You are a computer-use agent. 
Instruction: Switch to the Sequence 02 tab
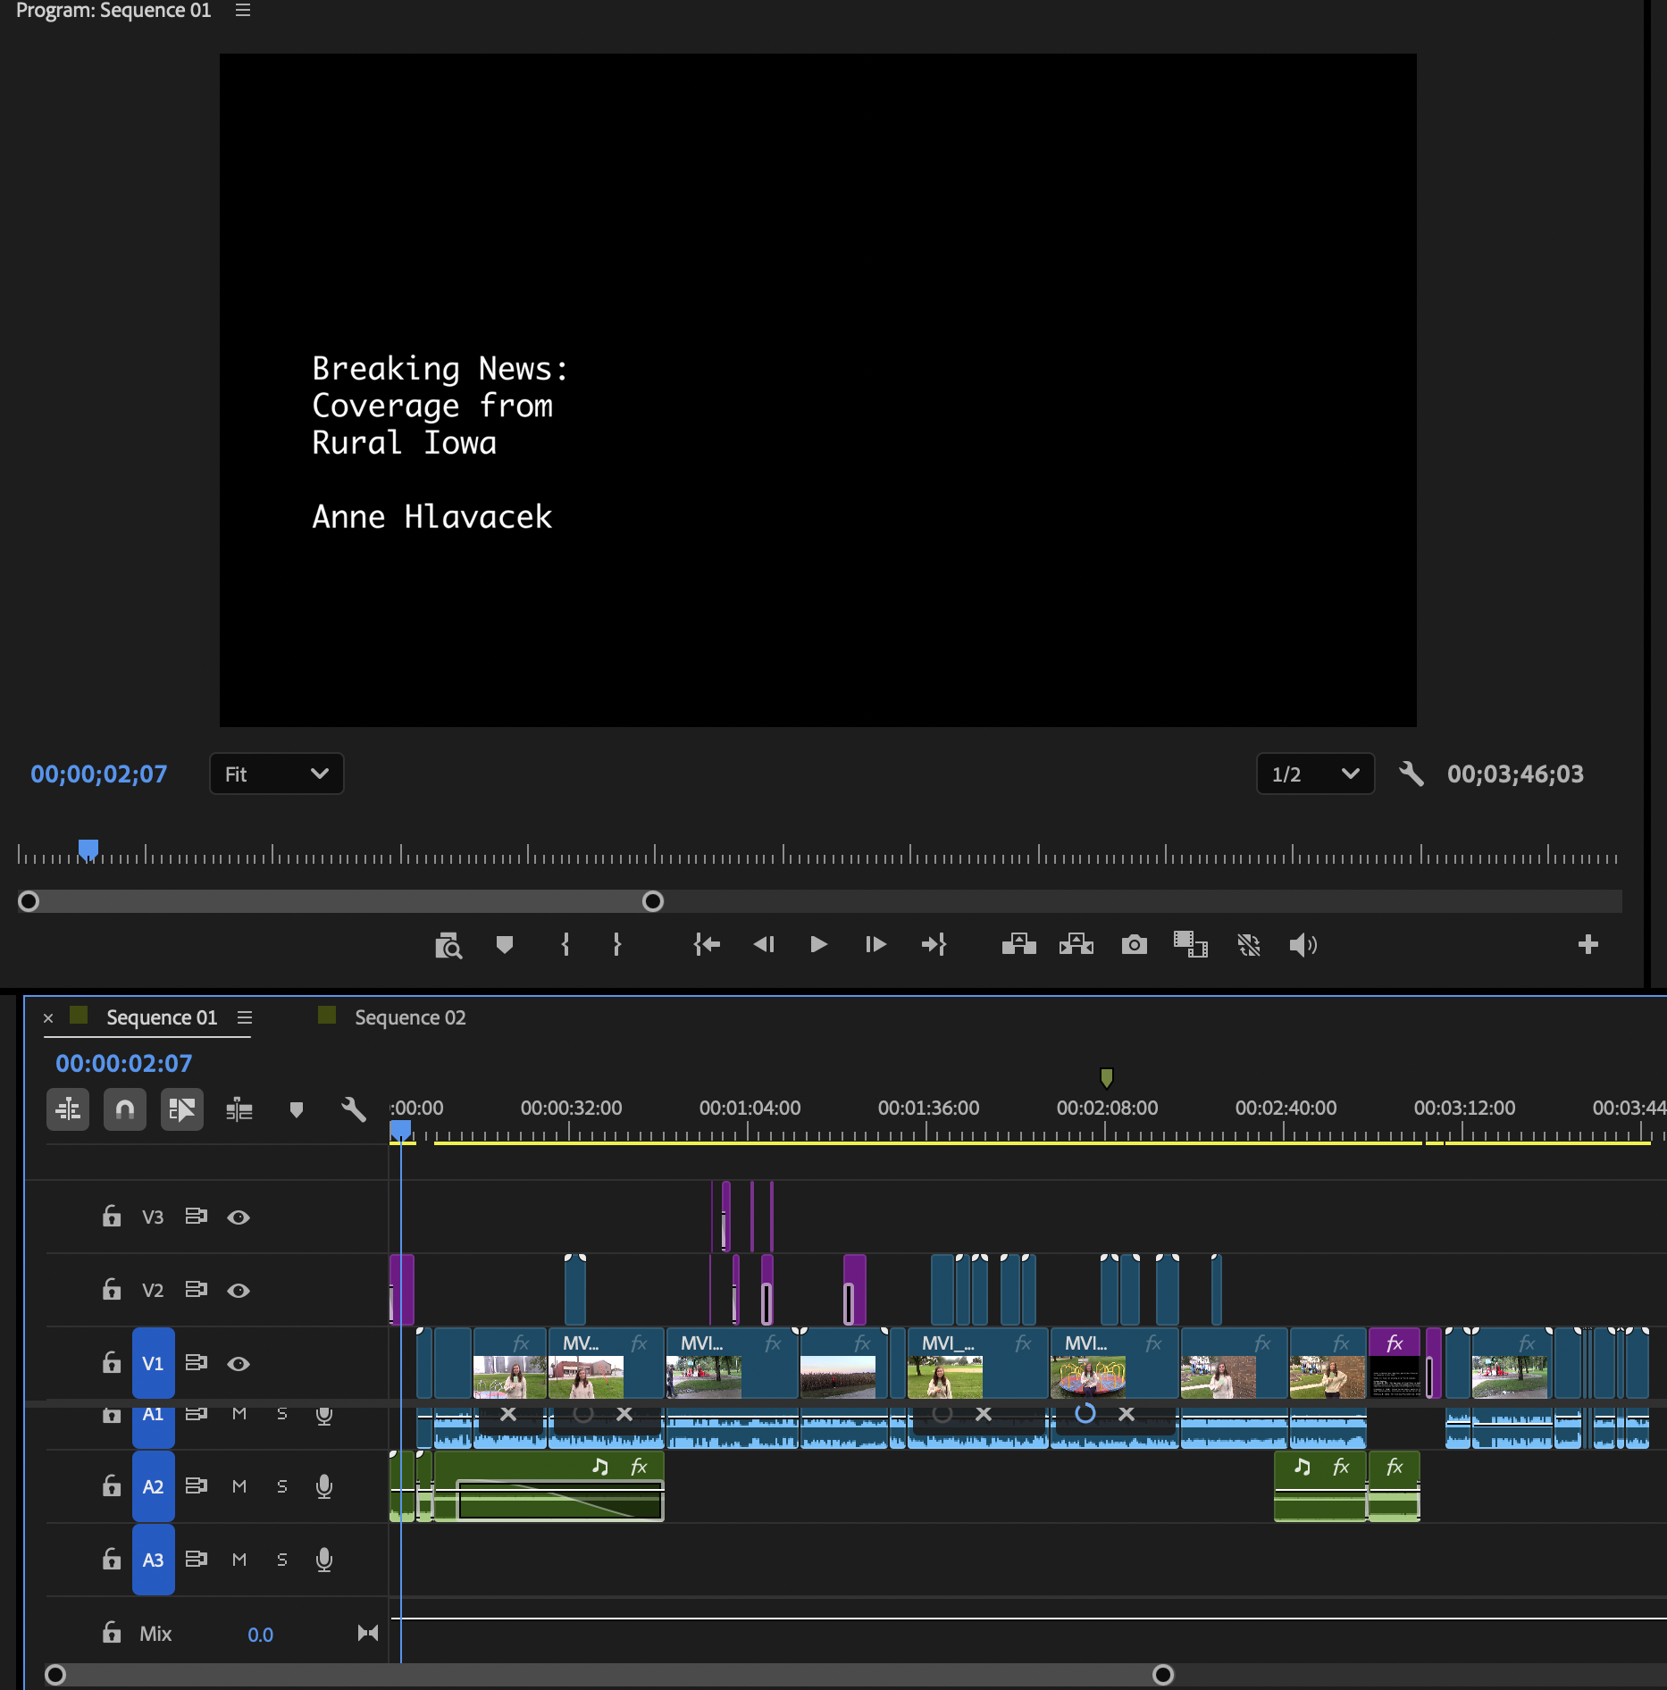pos(410,1017)
